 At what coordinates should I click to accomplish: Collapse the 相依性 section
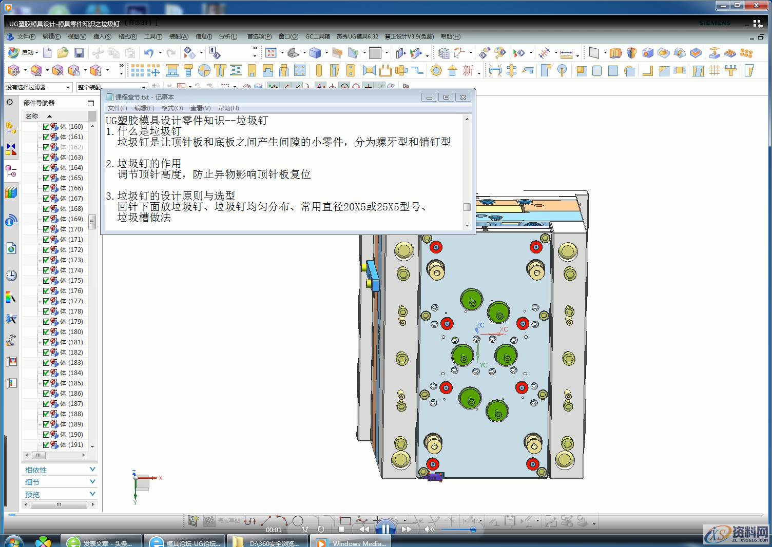click(92, 469)
